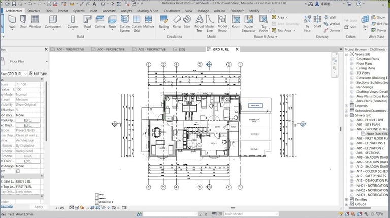Image resolution: width=390 pixels, height=218 pixels.
Task: Click the Properties panel vertical scrollbar
Action: (46, 112)
